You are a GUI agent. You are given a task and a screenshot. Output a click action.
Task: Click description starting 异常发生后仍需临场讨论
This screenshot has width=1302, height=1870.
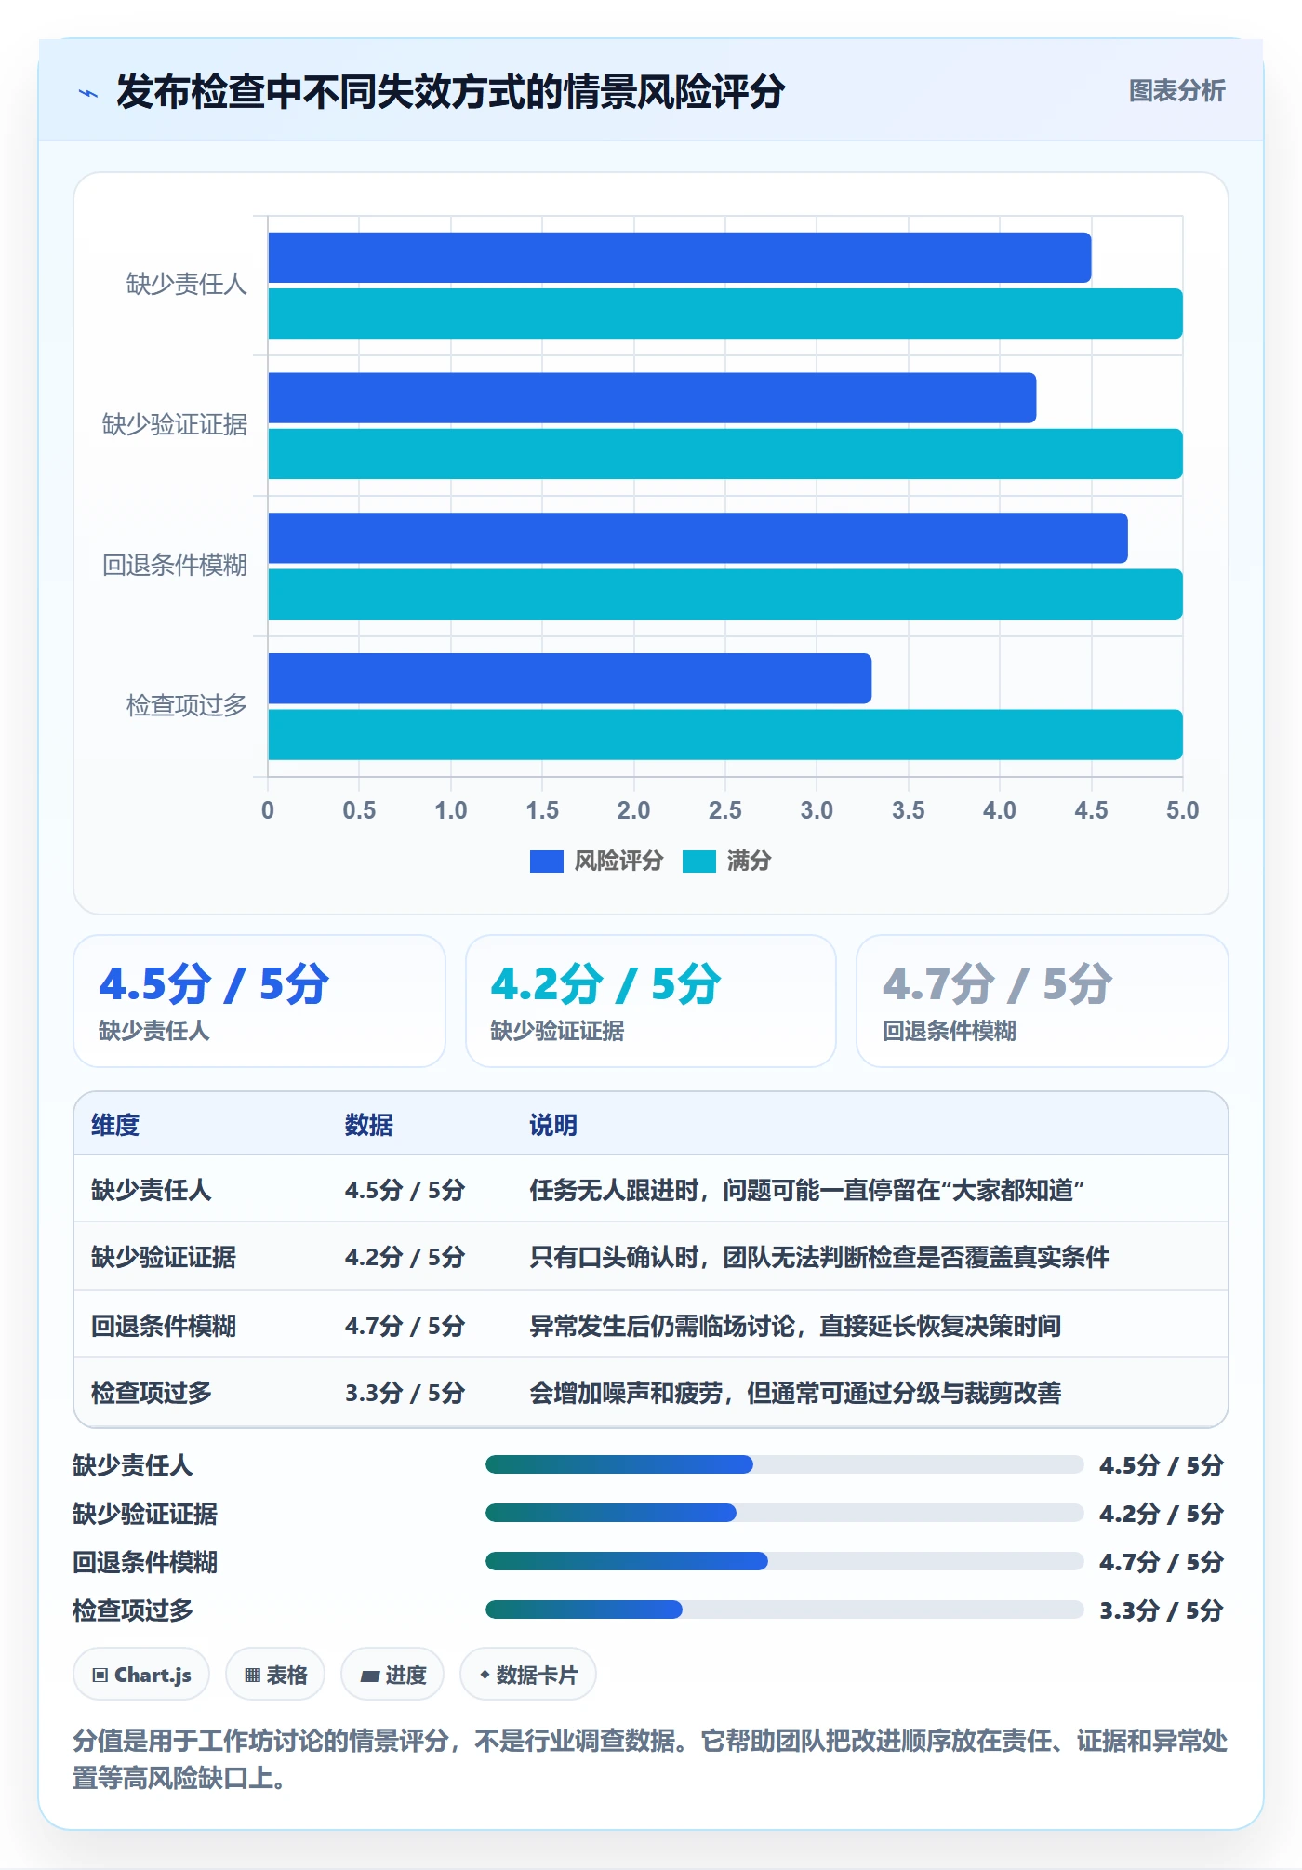click(795, 1326)
